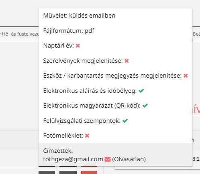Click the checkmark after Felülvizsgálati szempontok

coord(125,121)
